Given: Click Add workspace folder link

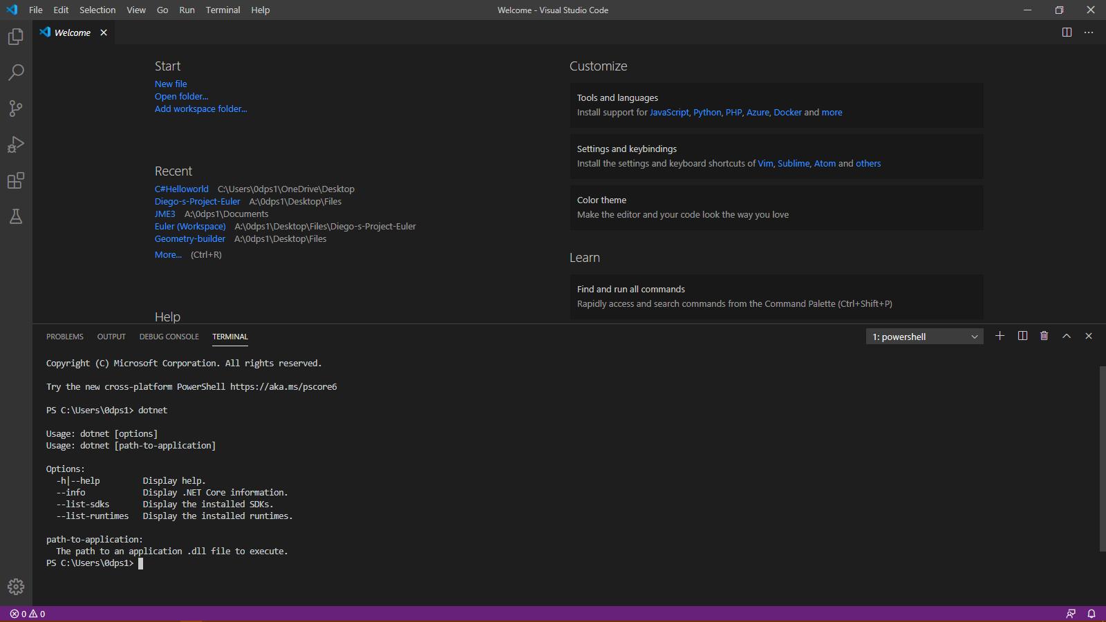Looking at the screenshot, I should click(200, 109).
